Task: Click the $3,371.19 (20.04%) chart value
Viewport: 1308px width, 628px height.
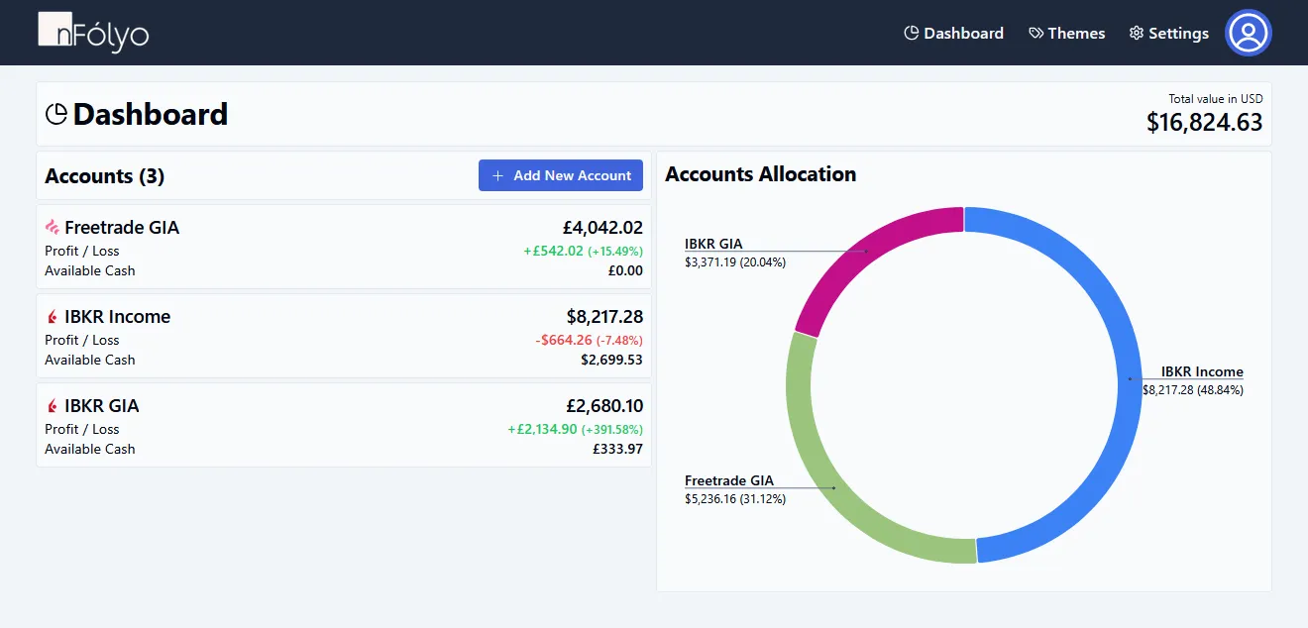Action: [x=735, y=262]
